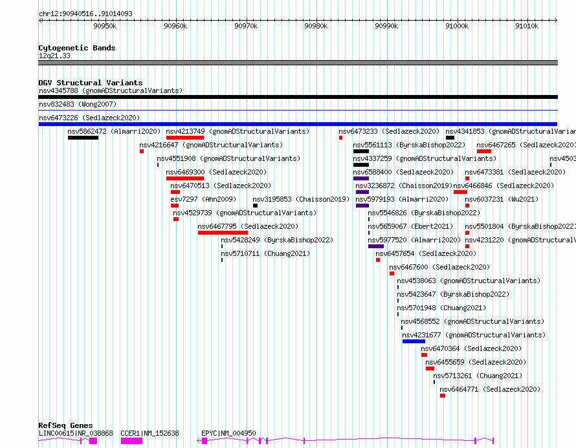The width and height of the screenshot is (576, 448).
Task: Click nsv6473381 variant label
Action: coord(515,172)
